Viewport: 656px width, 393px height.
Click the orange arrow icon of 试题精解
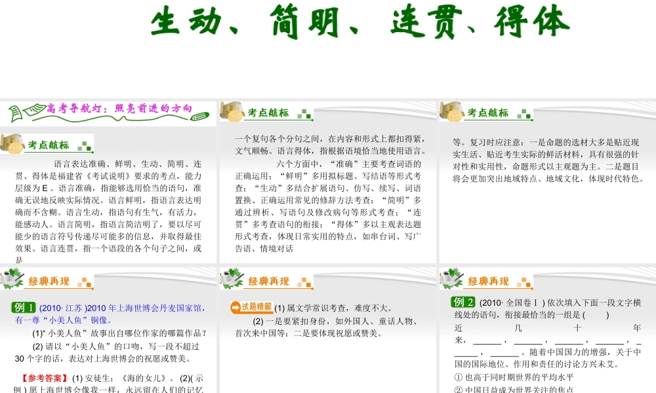pyautogui.click(x=236, y=307)
